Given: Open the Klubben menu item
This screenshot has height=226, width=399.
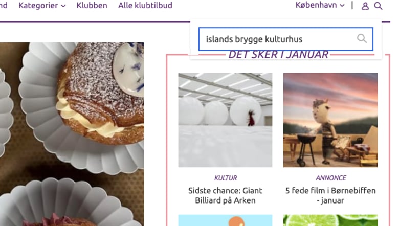Looking at the screenshot, I should pyautogui.click(x=92, y=5).
